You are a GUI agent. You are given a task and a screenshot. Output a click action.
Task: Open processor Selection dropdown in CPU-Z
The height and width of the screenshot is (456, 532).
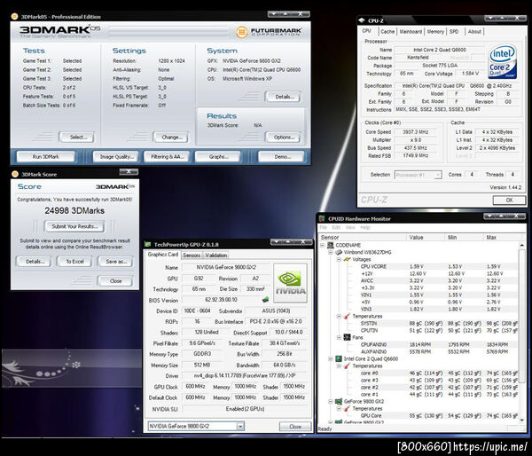[418, 175]
